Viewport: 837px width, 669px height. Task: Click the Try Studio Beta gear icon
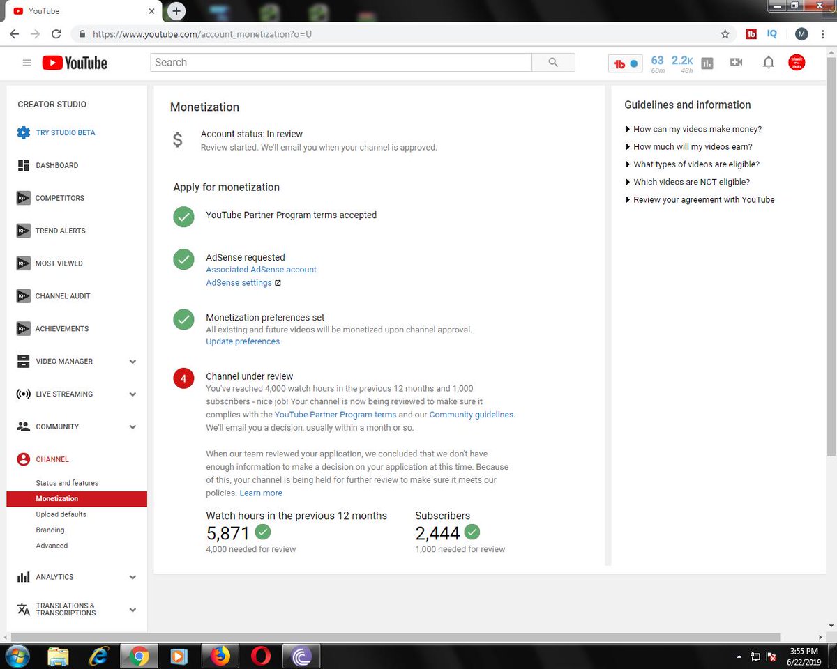(x=24, y=132)
